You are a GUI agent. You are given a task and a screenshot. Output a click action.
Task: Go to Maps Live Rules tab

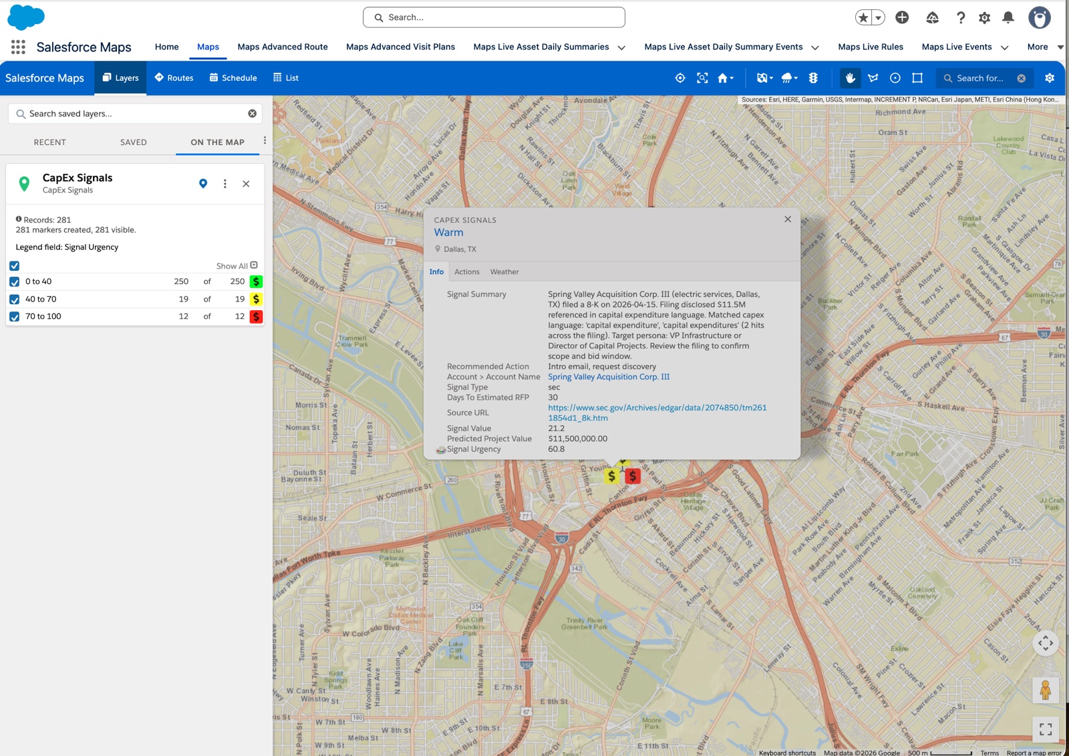pos(871,47)
